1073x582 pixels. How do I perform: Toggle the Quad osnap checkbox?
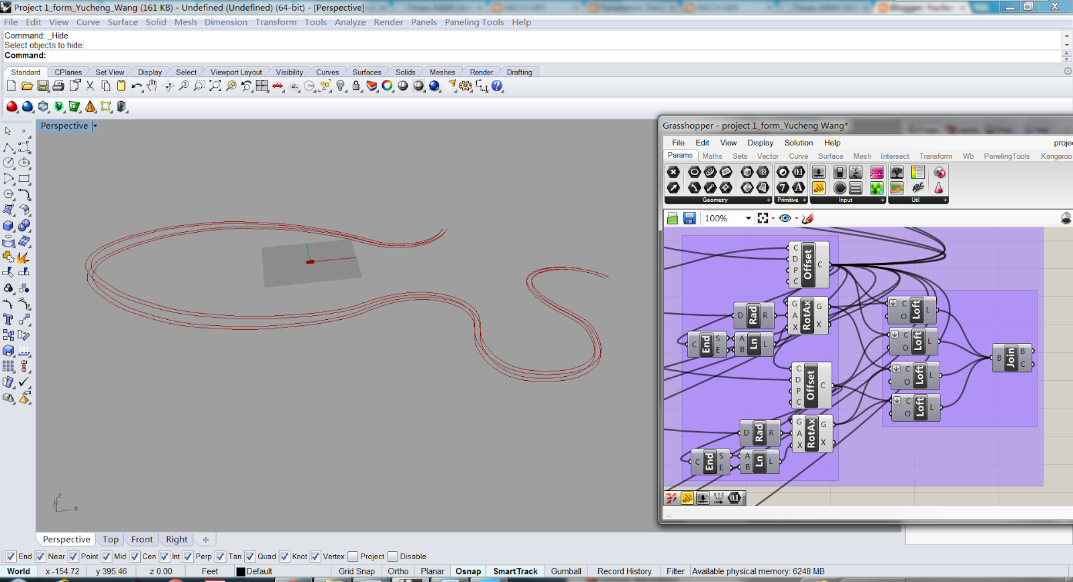click(249, 557)
